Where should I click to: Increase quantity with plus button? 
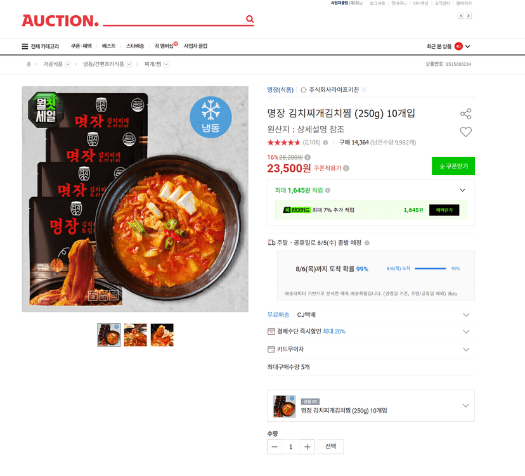307,447
